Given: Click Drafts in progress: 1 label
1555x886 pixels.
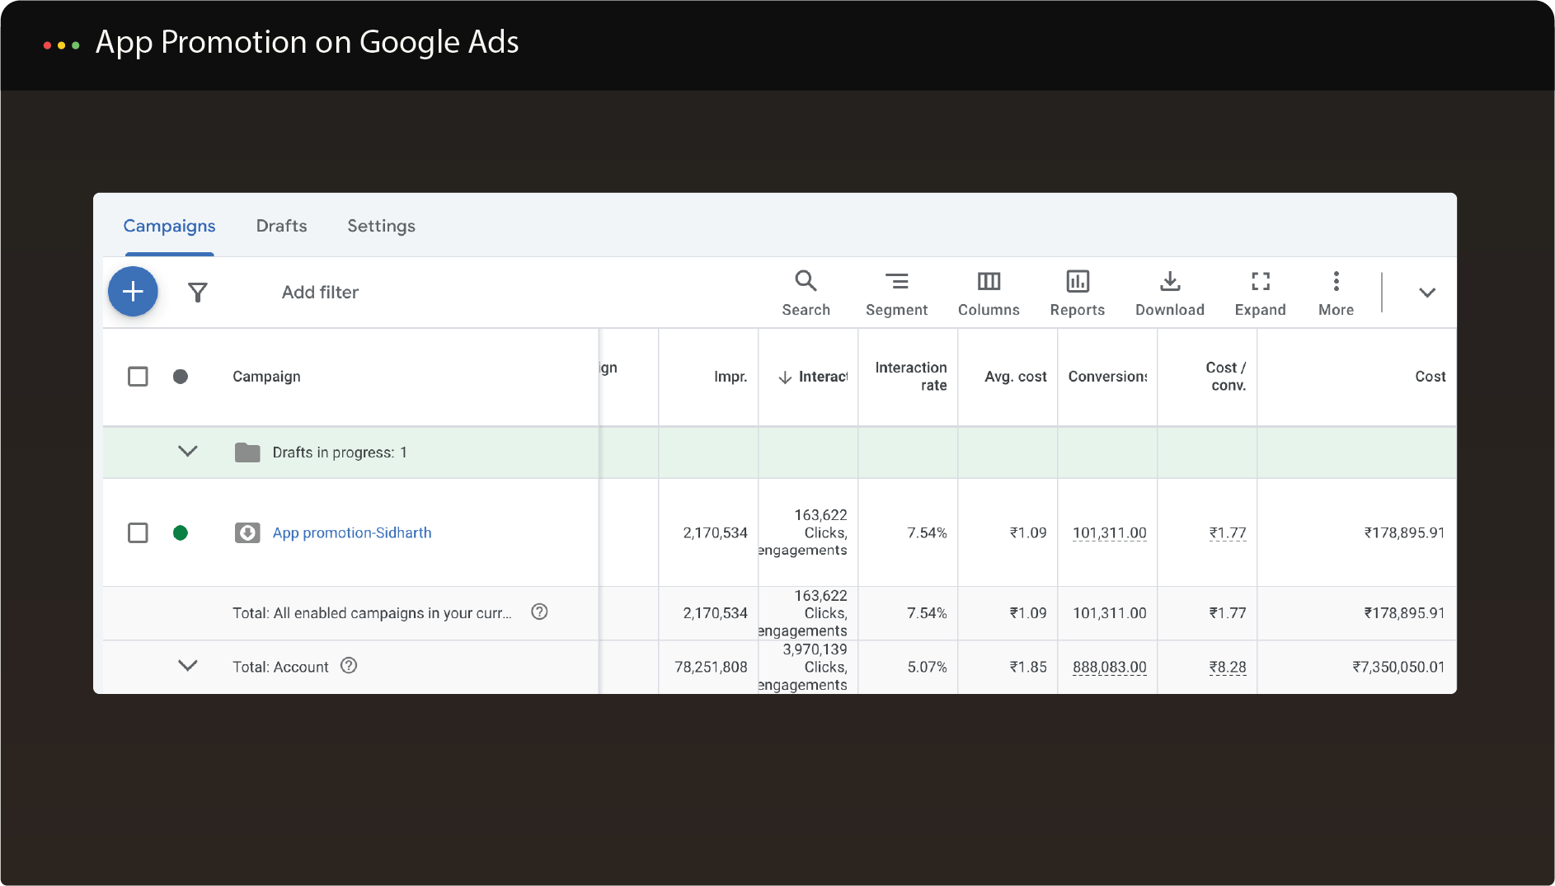Looking at the screenshot, I should point(340,452).
